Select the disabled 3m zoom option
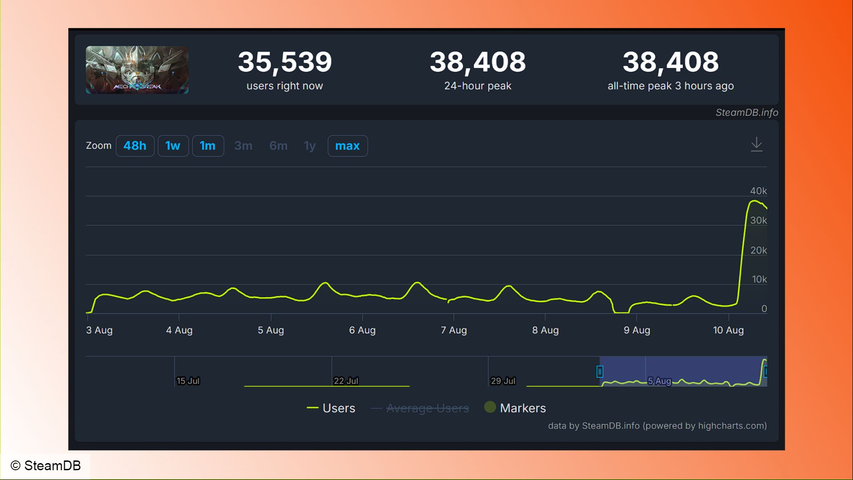 point(243,146)
